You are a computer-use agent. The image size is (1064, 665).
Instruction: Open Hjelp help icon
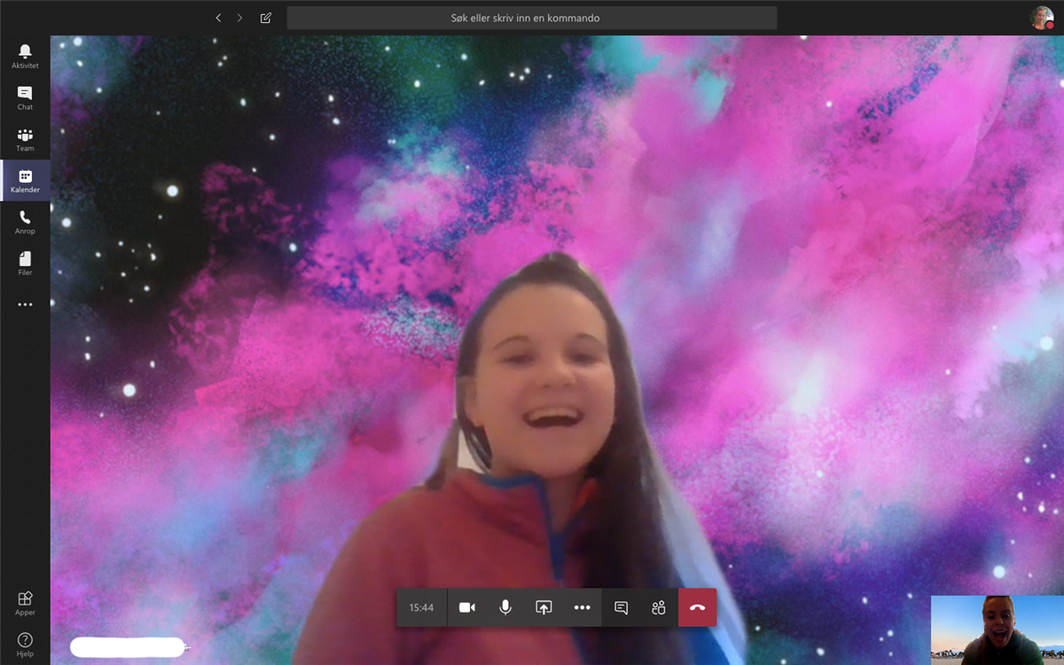pyautogui.click(x=25, y=645)
